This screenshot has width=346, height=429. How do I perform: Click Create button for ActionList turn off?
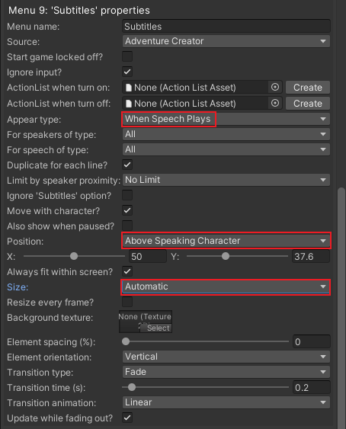coord(308,104)
